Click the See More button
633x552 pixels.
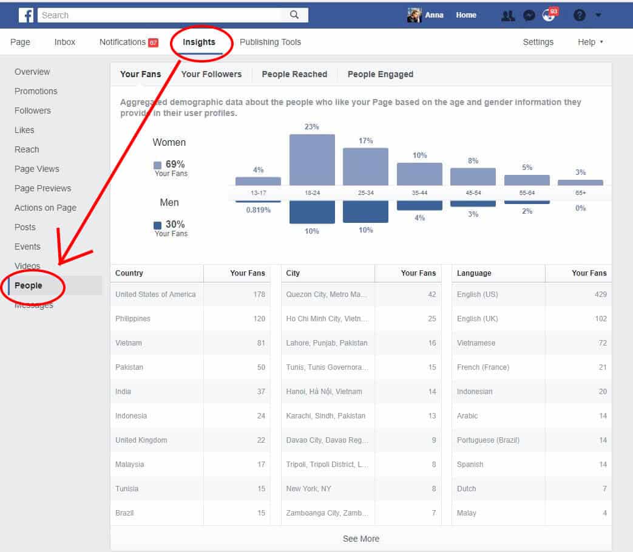(361, 539)
